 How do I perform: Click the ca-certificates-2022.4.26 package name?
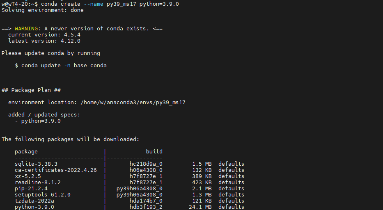[x=56, y=170]
